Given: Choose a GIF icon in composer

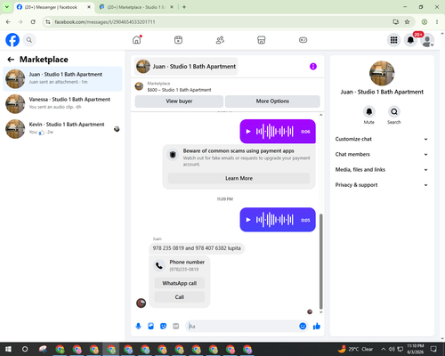Looking at the screenshot, I should coord(176,327).
